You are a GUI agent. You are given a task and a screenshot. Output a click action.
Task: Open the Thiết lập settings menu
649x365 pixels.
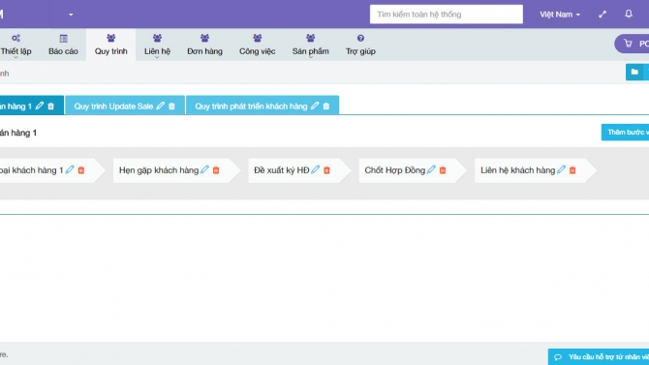(15, 45)
